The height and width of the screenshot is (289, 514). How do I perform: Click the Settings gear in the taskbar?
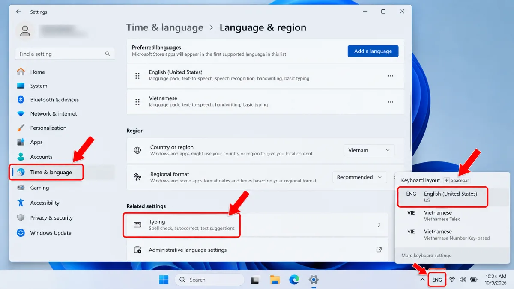coord(314,280)
